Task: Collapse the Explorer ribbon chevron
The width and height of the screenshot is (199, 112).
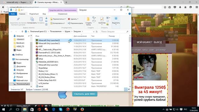Action: [x=127, y=14]
